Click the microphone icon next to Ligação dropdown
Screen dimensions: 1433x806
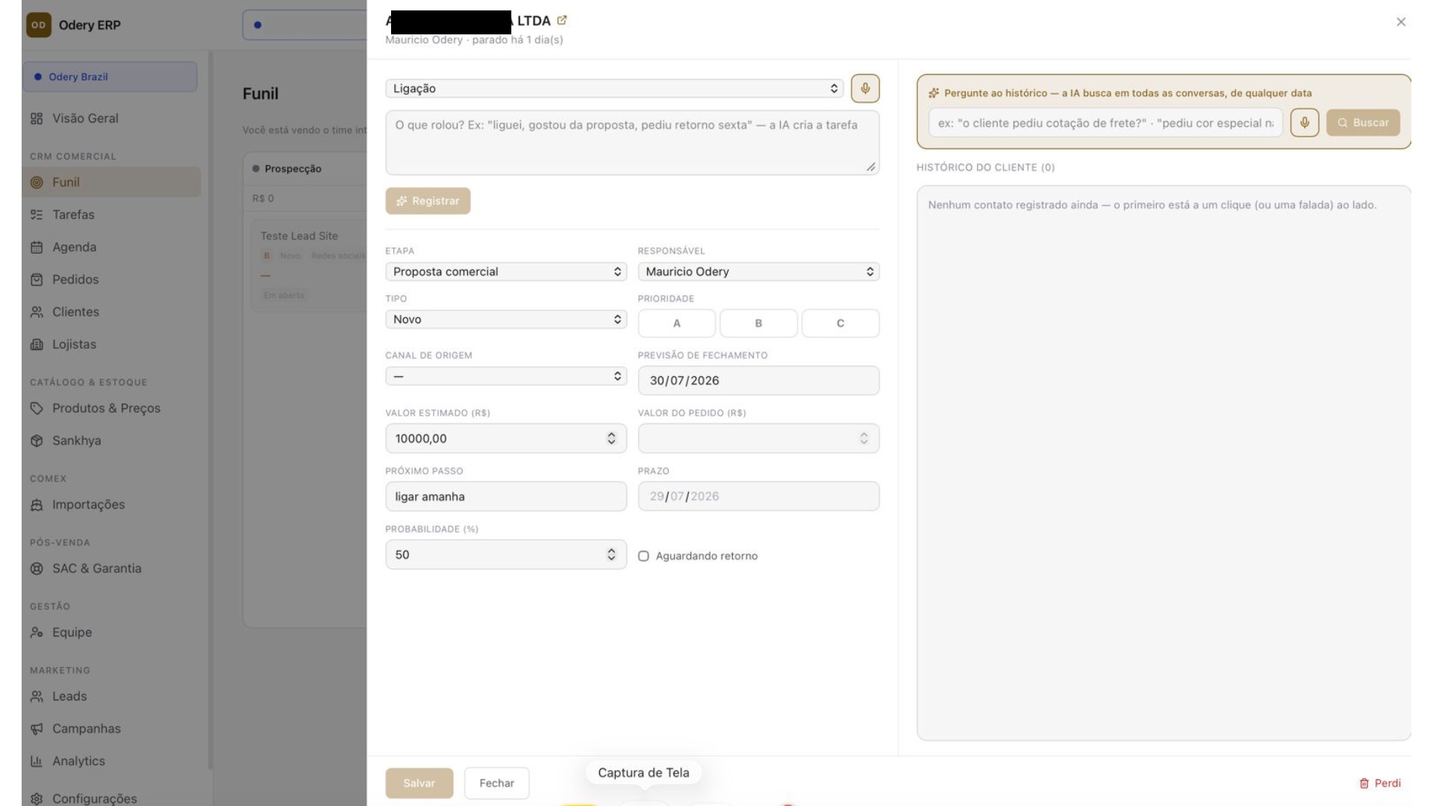865,88
